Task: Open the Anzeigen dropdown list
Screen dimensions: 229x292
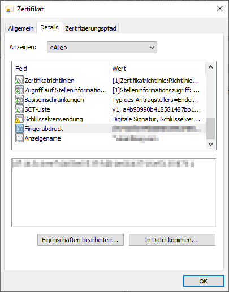Action: (102, 48)
